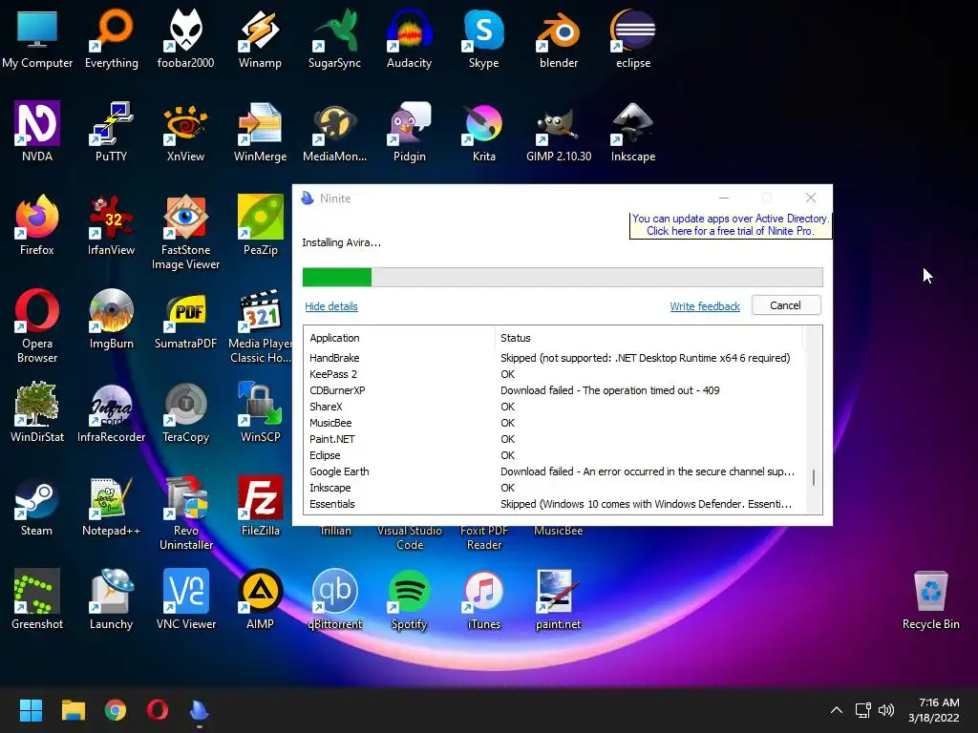Click the TeraCopy desktop shortcut
Screen dimensions: 978x733
[x=186, y=411]
